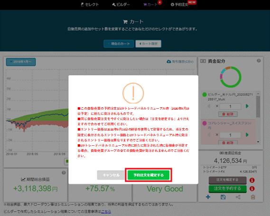Click the blue plus add icon

[x=208, y=197]
